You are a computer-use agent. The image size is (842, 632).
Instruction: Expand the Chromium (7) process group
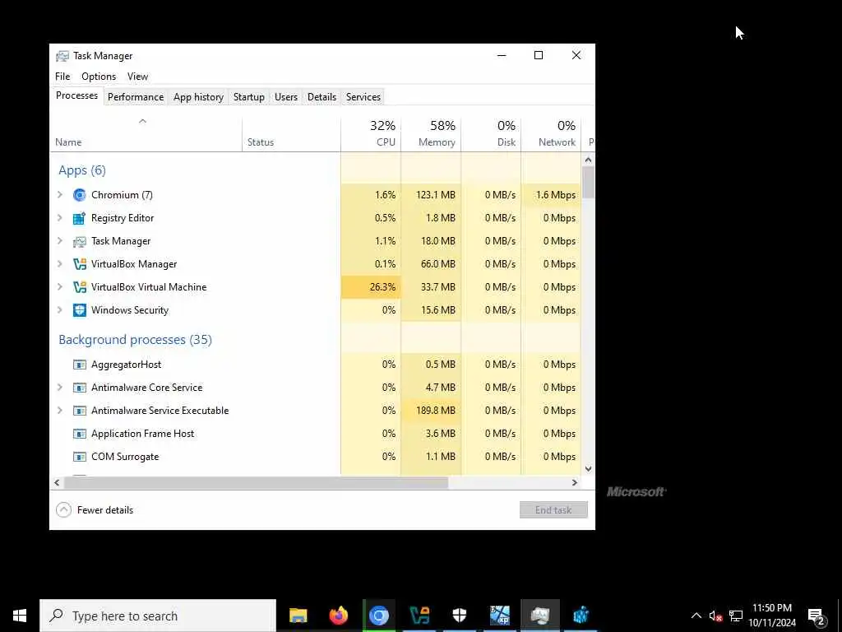pyautogui.click(x=60, y=194)
